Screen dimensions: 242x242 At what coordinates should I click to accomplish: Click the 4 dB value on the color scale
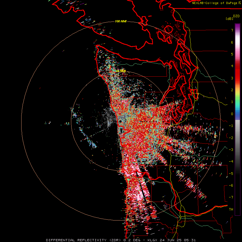(232, 66)
